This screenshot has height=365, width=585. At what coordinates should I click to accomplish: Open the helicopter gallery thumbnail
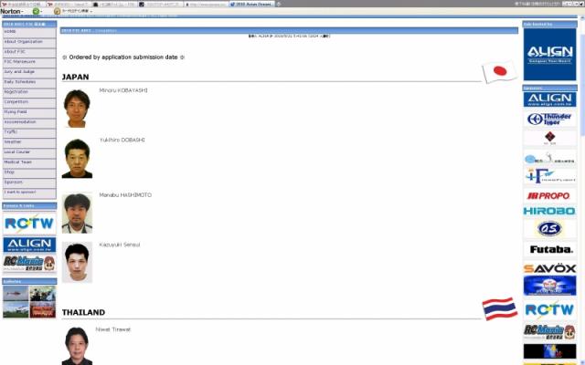[16, 294]
